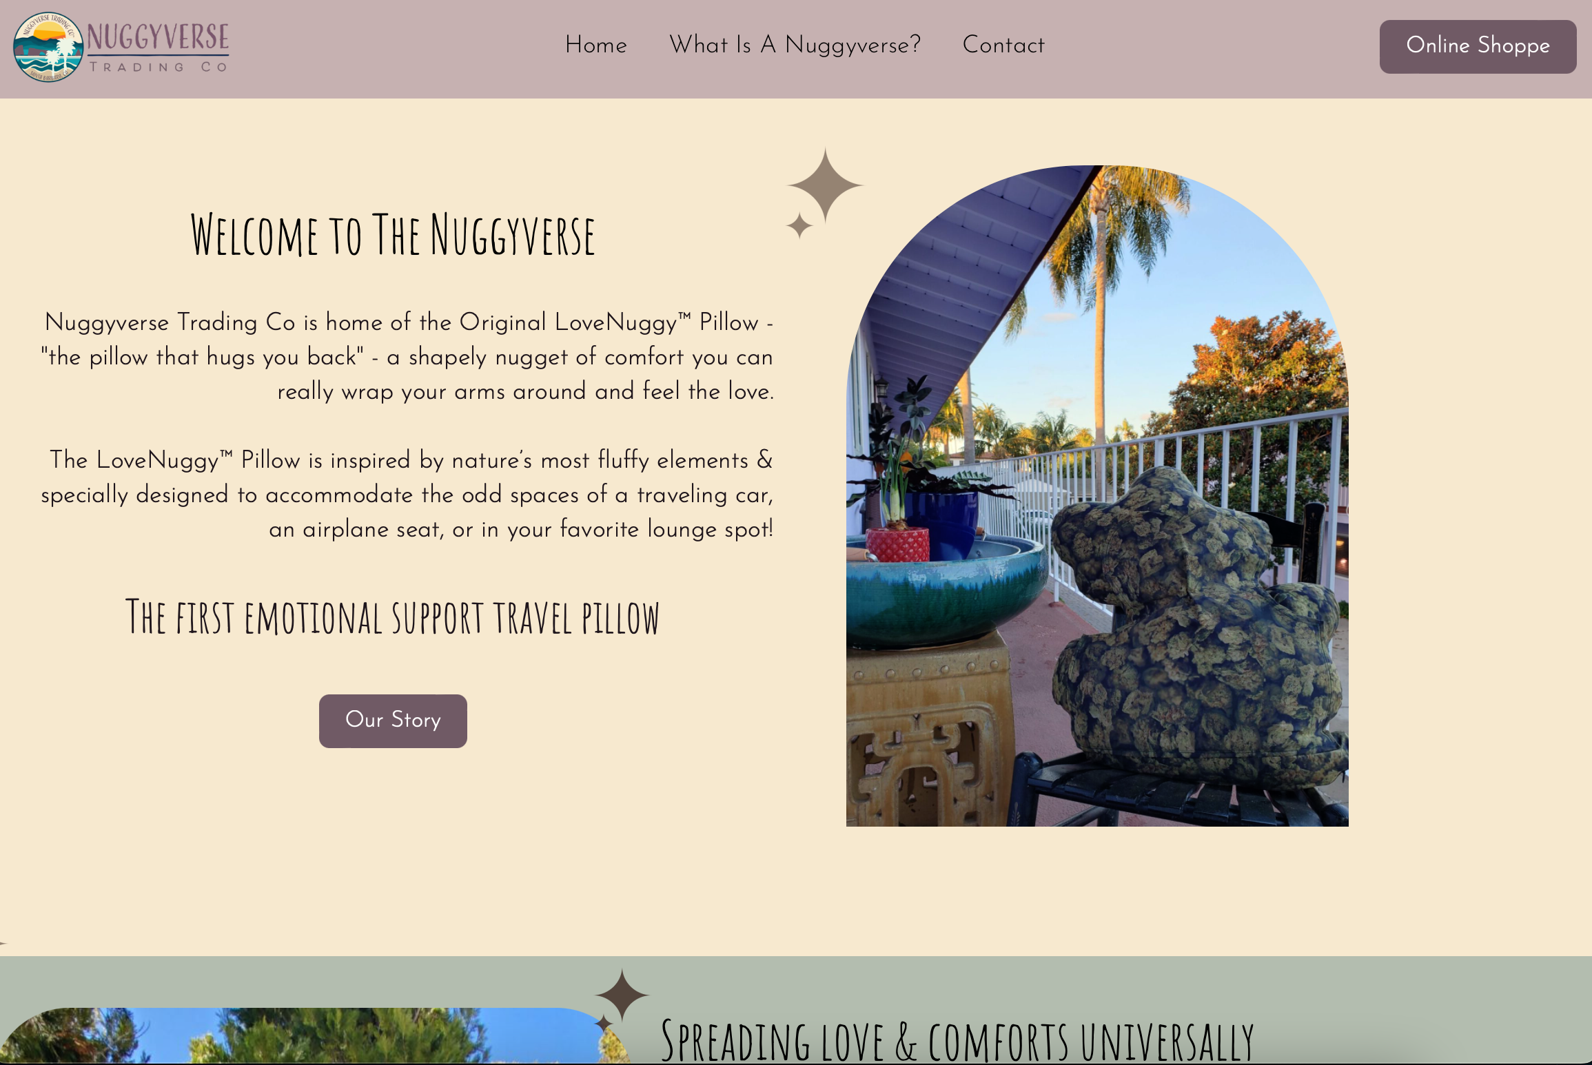Click the paragraph about the Original LoveNuggy Pillow
Screen dimensions: 1592x1065
[x=408, y=357]
